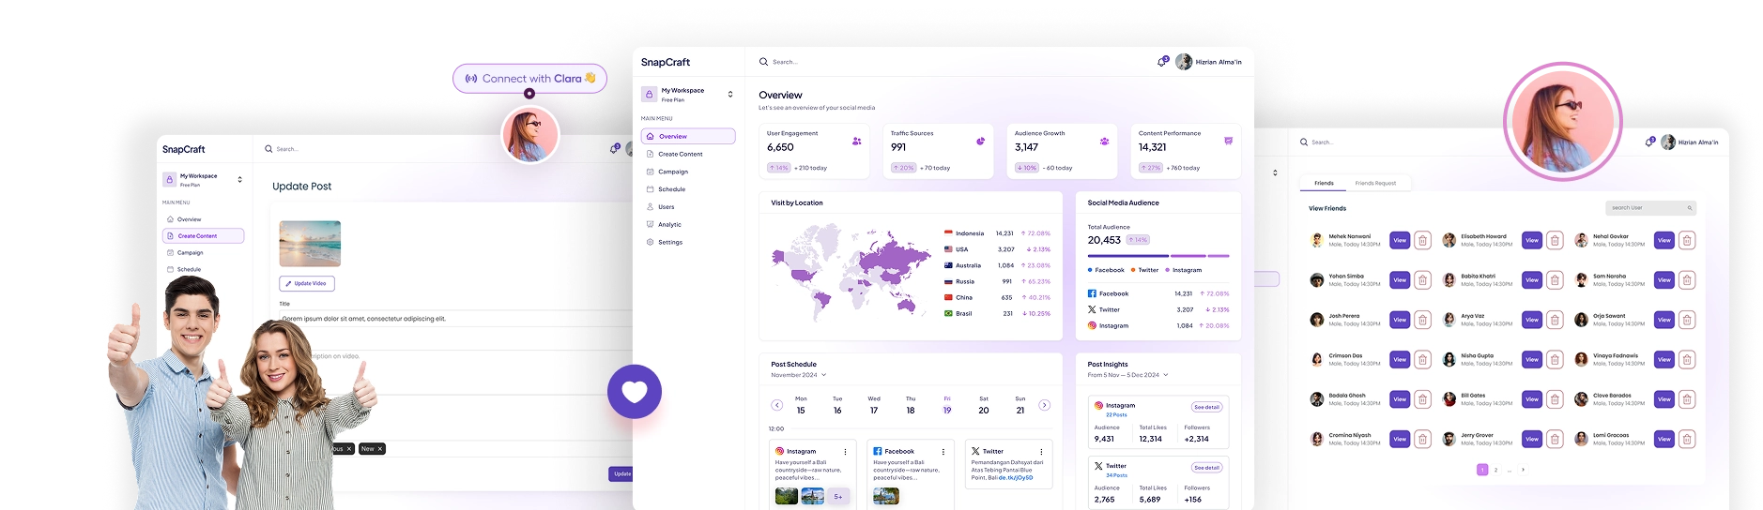
Task: View friend Arya Vaz profile
Action: click(x=1532, y=320)
